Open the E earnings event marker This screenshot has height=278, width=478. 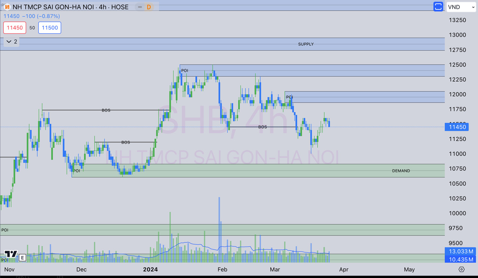tap(22, 257)
